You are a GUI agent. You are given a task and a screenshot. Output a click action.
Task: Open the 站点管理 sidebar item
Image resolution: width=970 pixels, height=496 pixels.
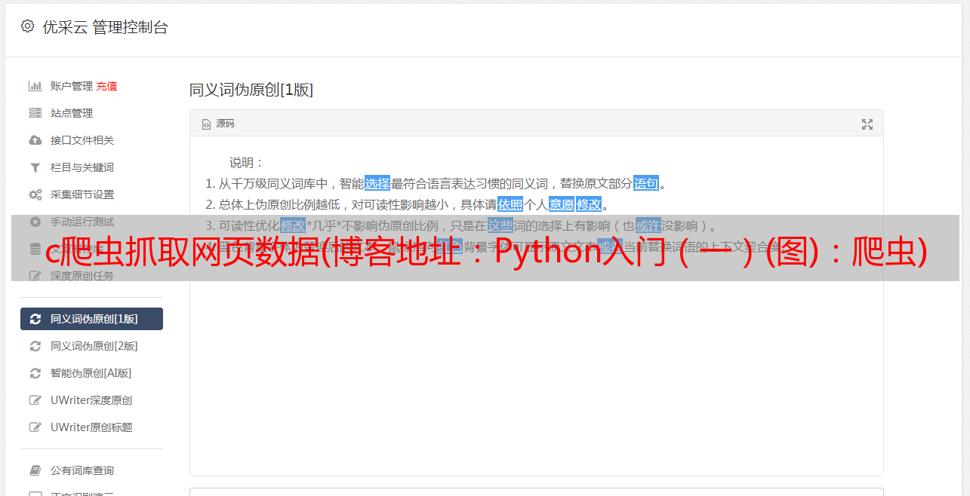[72, 113]
